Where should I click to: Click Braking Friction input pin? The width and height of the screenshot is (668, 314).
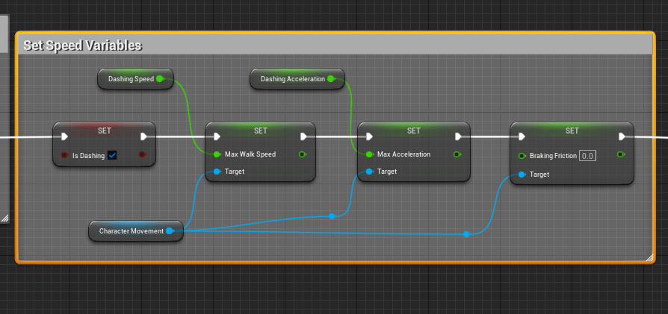point(522,156)
